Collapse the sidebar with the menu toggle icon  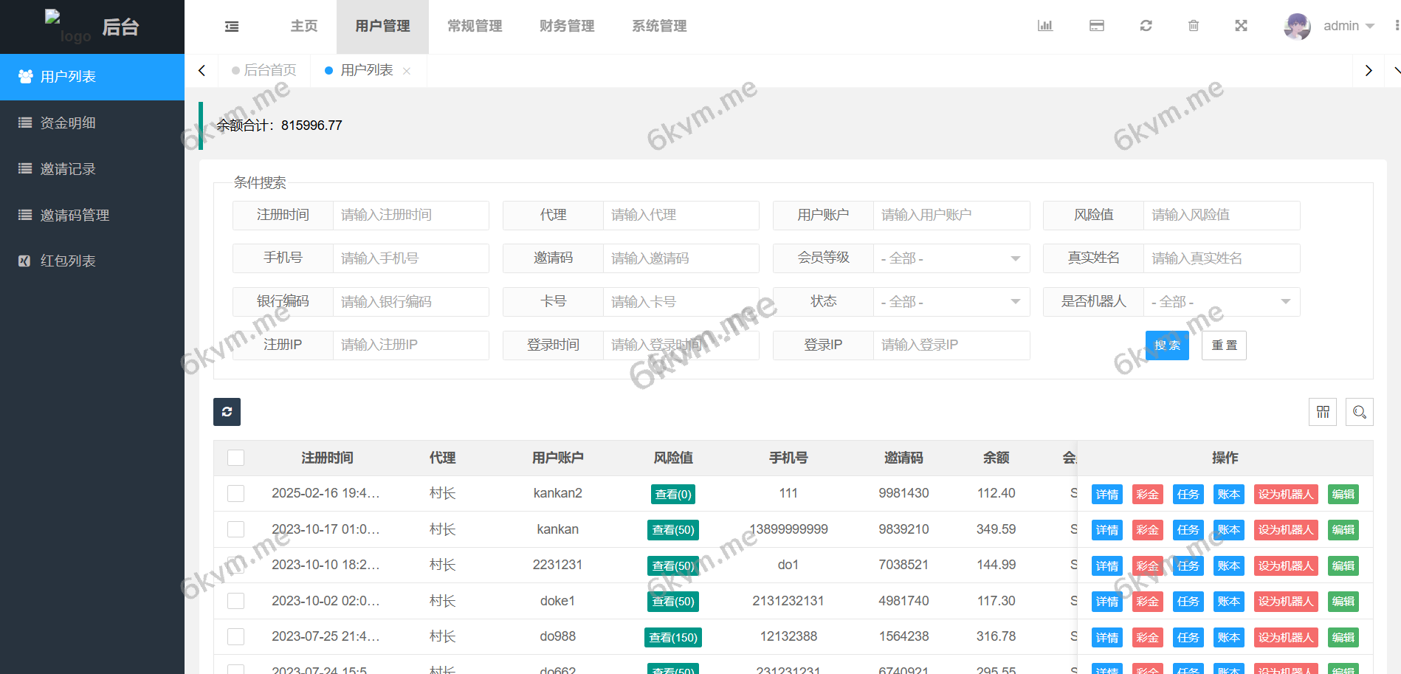231,26
